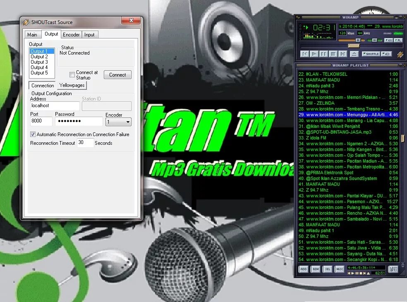This screenshot has width=407, height=302.
Task: Click Winamp's Play button
Action: (x=314, y=54)
